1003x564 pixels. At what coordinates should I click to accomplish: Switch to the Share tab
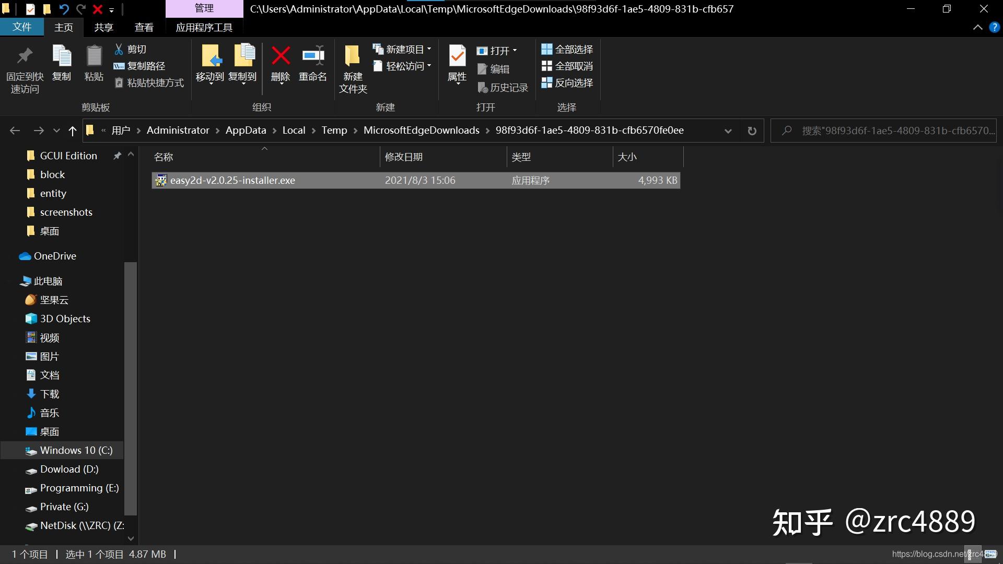(x=103, y=27)
